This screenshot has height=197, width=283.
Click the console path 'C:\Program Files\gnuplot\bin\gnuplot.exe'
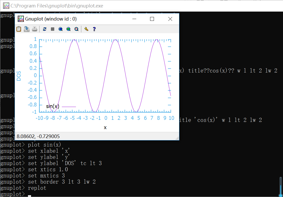57,6
